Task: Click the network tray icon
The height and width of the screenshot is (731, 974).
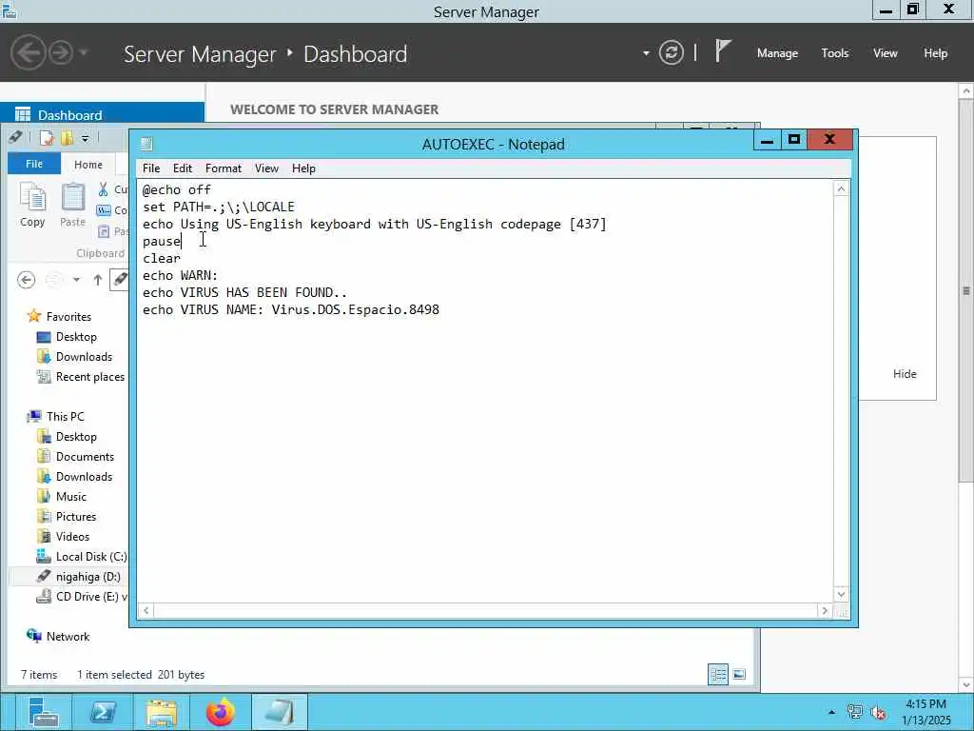Action: pyautogui.click(x=855, y=712)
